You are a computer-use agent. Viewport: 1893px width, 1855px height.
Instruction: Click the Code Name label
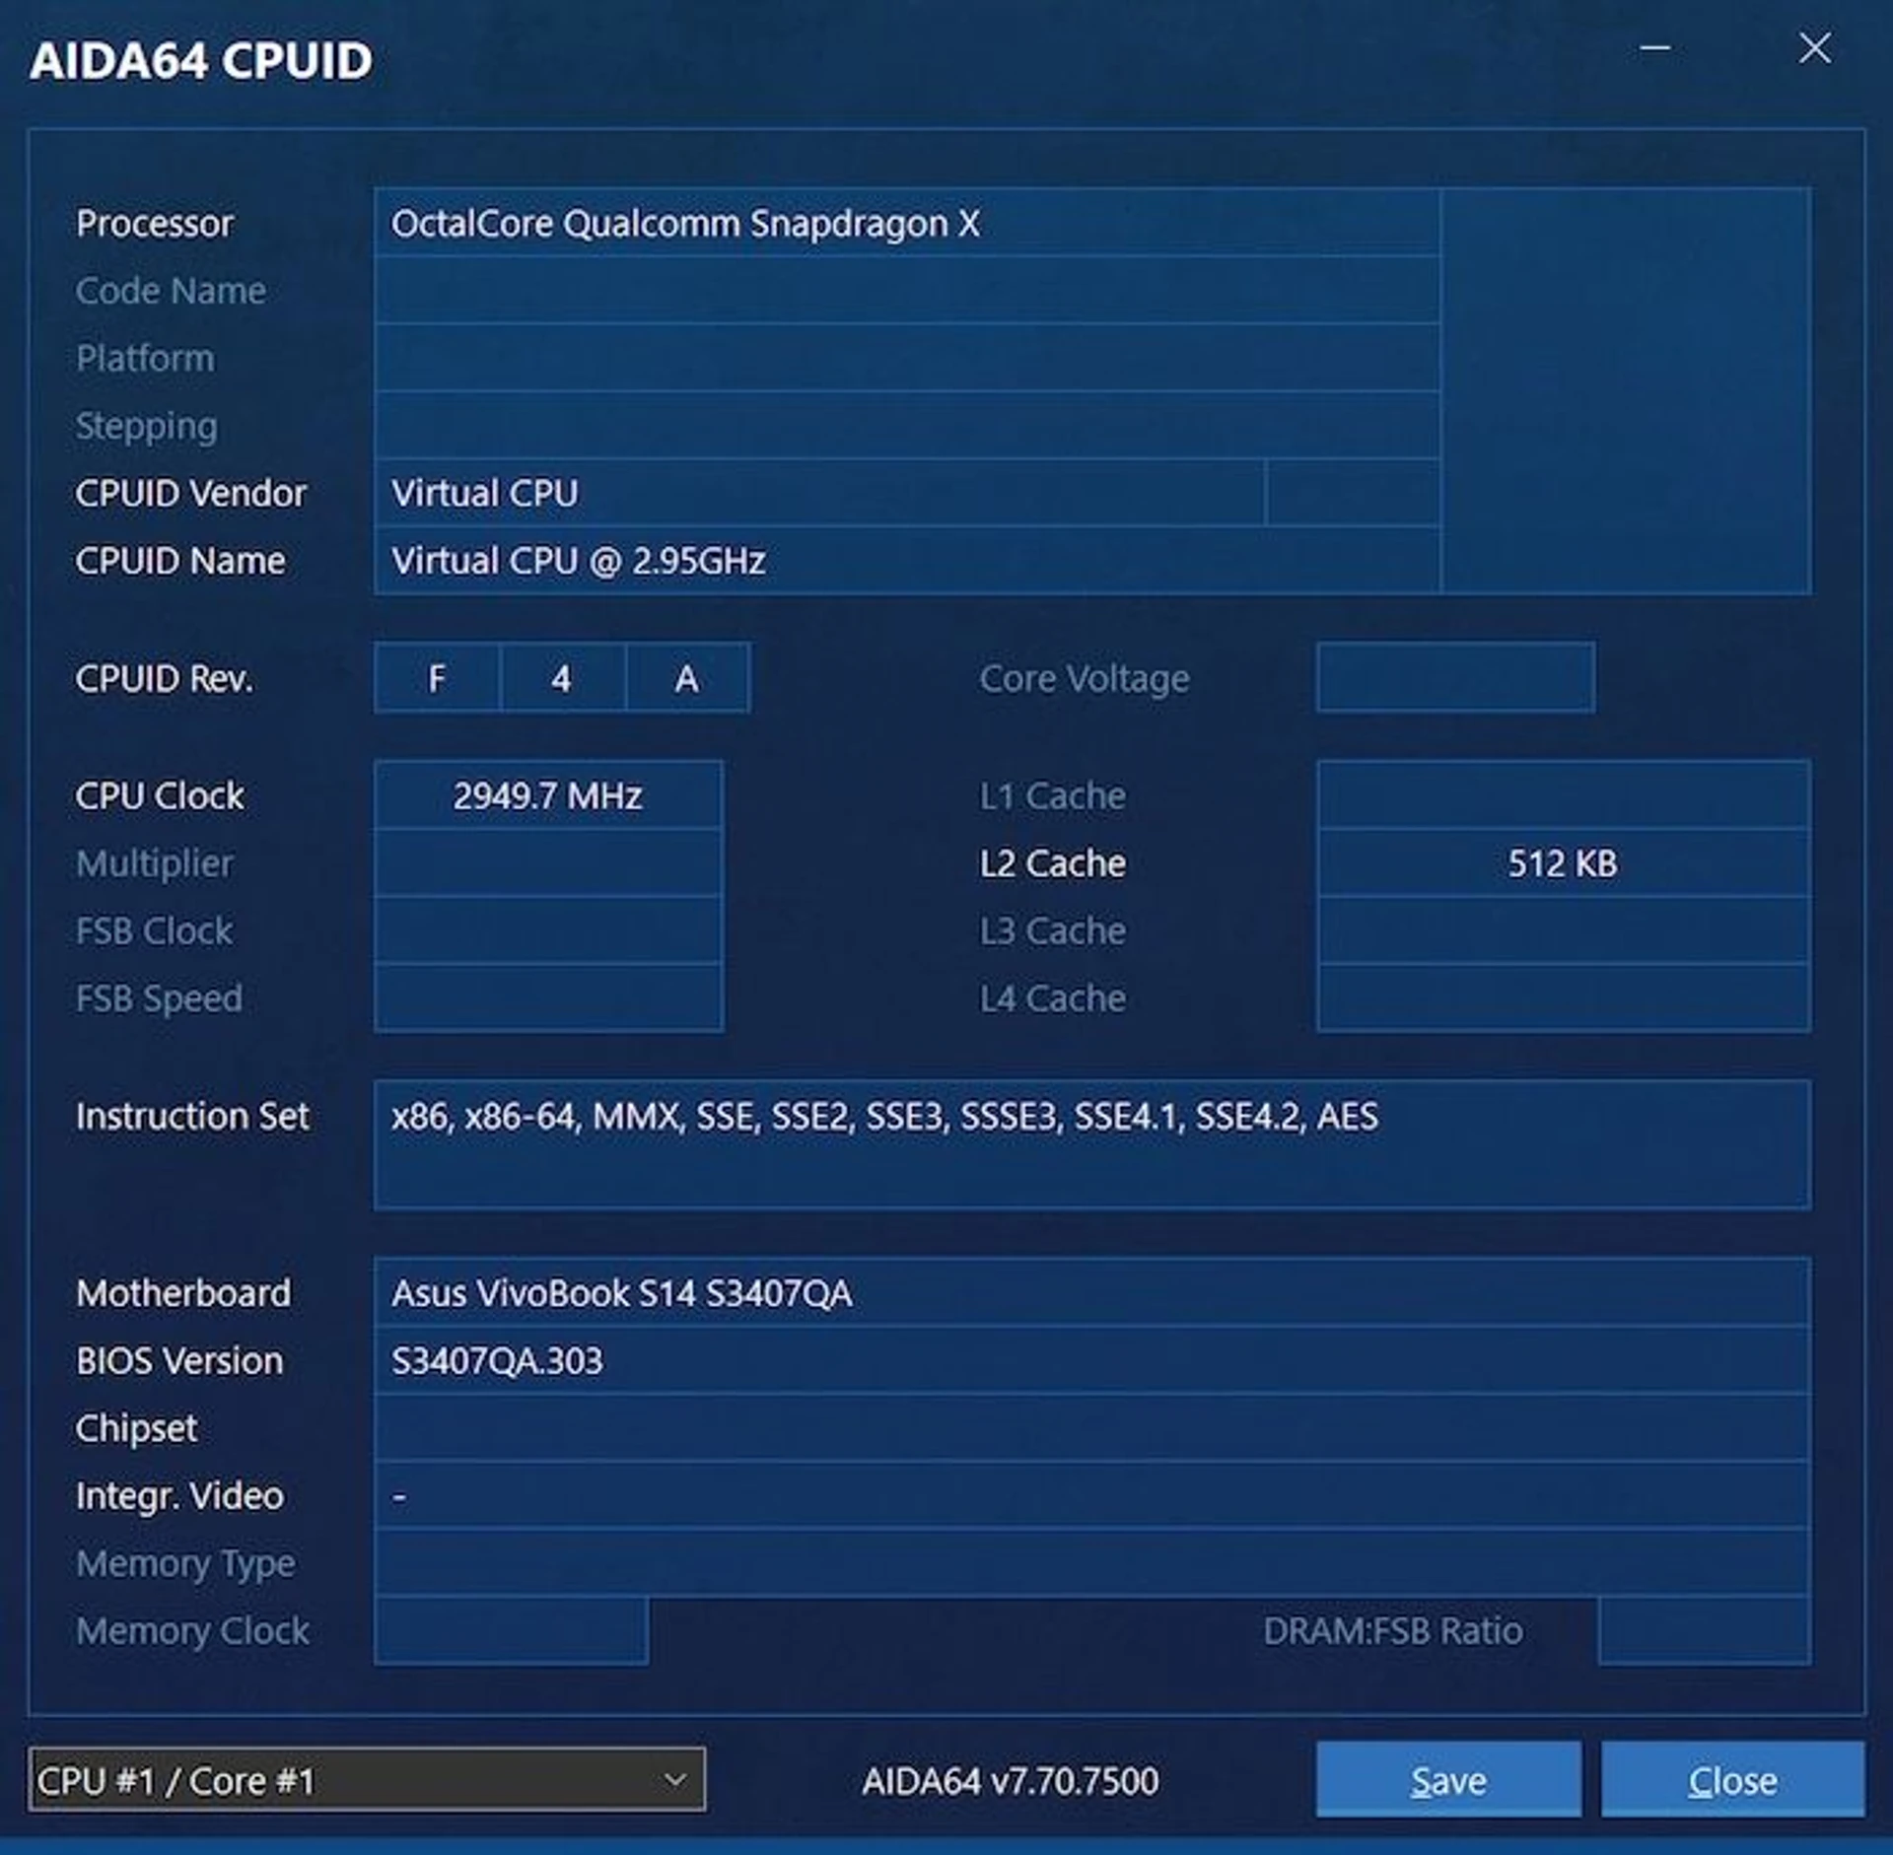[x=171, y=291]
